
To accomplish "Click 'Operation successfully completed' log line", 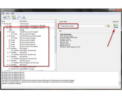I will click(x=11, y=84).
